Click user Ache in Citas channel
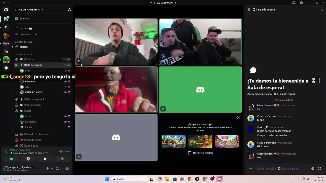Screen dimensions: 326x183 pyautogui.click(x=45, y=116)
